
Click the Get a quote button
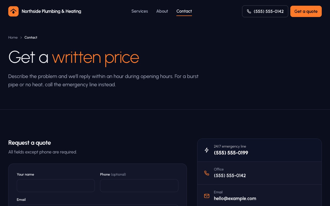(x=306, y=12)
